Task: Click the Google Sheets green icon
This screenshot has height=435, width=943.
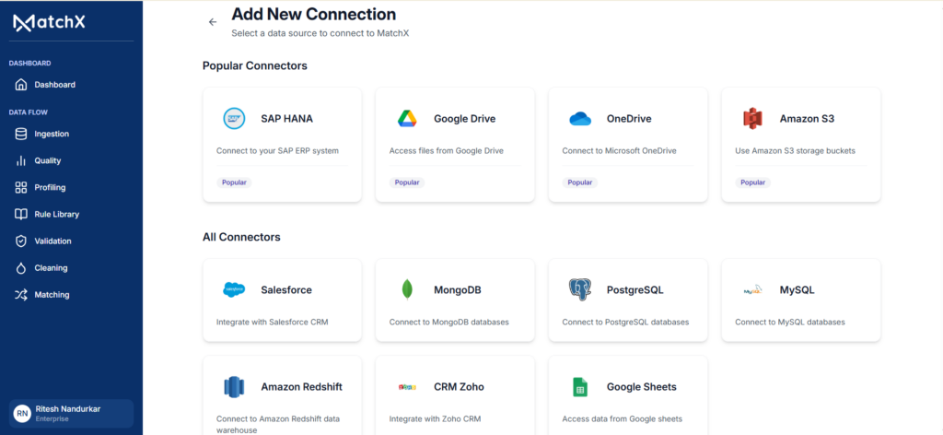Action: tap(580, 387)
